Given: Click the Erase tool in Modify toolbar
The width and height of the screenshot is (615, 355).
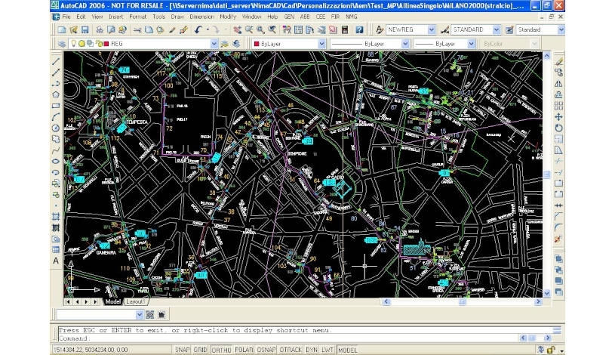Looking at the screenshot, I should (x=558, y=60).
